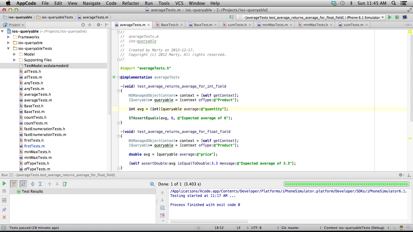The width and height of the screenshot is (413, 232).
Task: Close the Run panel with red X
Action: [4, 217]
